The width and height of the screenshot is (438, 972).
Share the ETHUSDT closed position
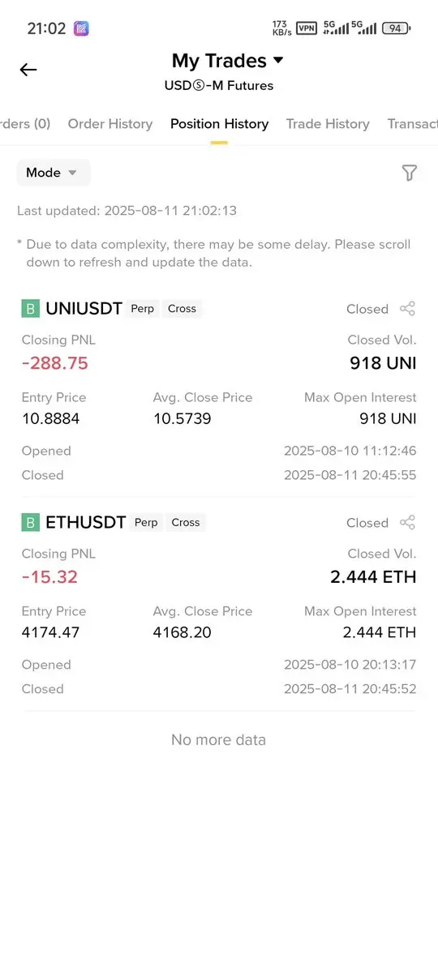click(408, 523)
